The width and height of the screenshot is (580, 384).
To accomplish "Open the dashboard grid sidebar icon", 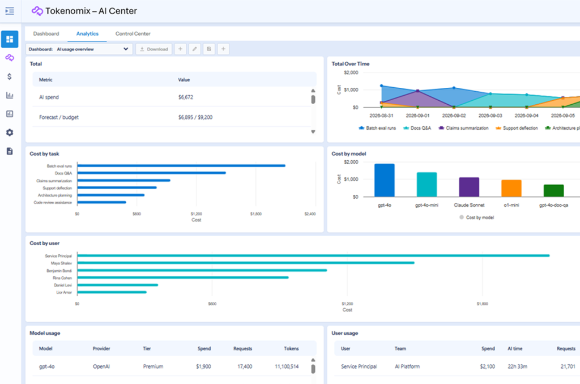I will [10, 39].
